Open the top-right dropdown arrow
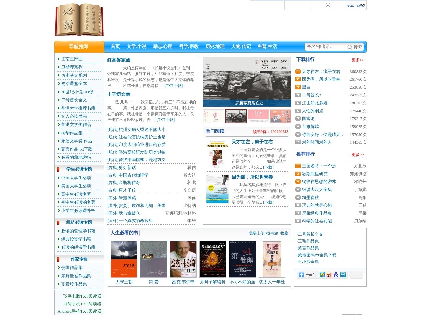 [328, 5]
